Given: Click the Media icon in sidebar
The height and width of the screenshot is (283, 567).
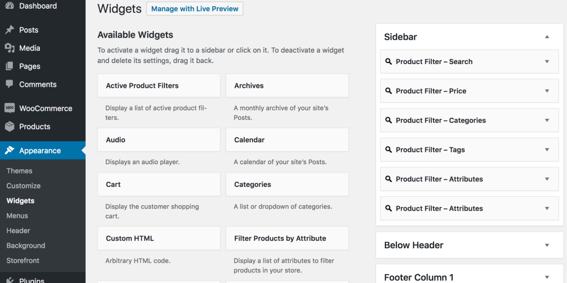Looking at the screenshot, I should 9,48.
